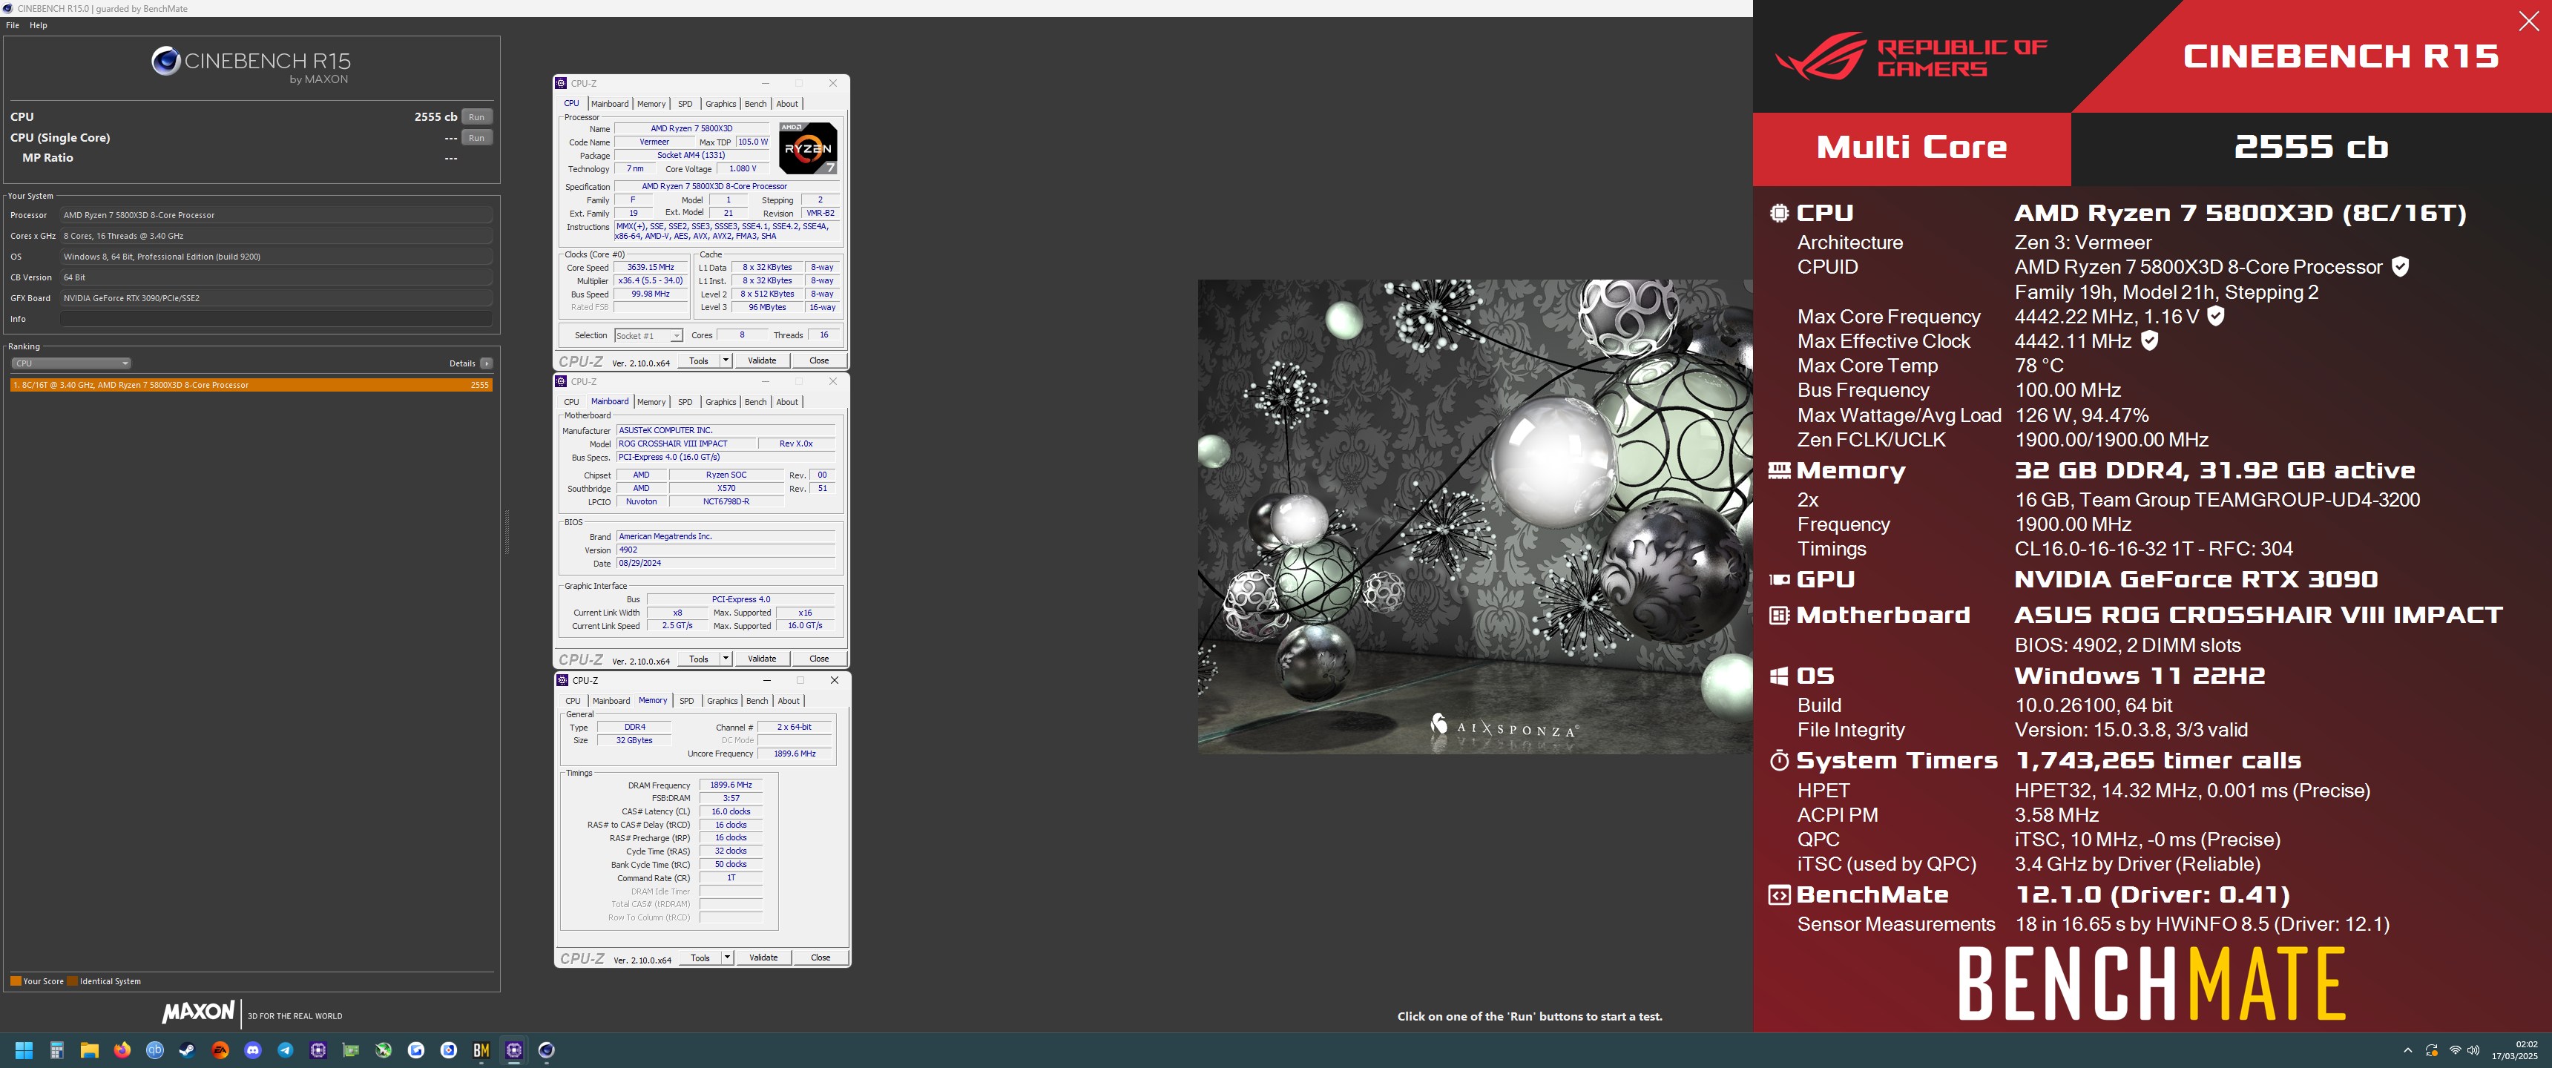Switch to SPD tab in top CPU-Z window
Screen dimensions: 2552x1068
685,104
